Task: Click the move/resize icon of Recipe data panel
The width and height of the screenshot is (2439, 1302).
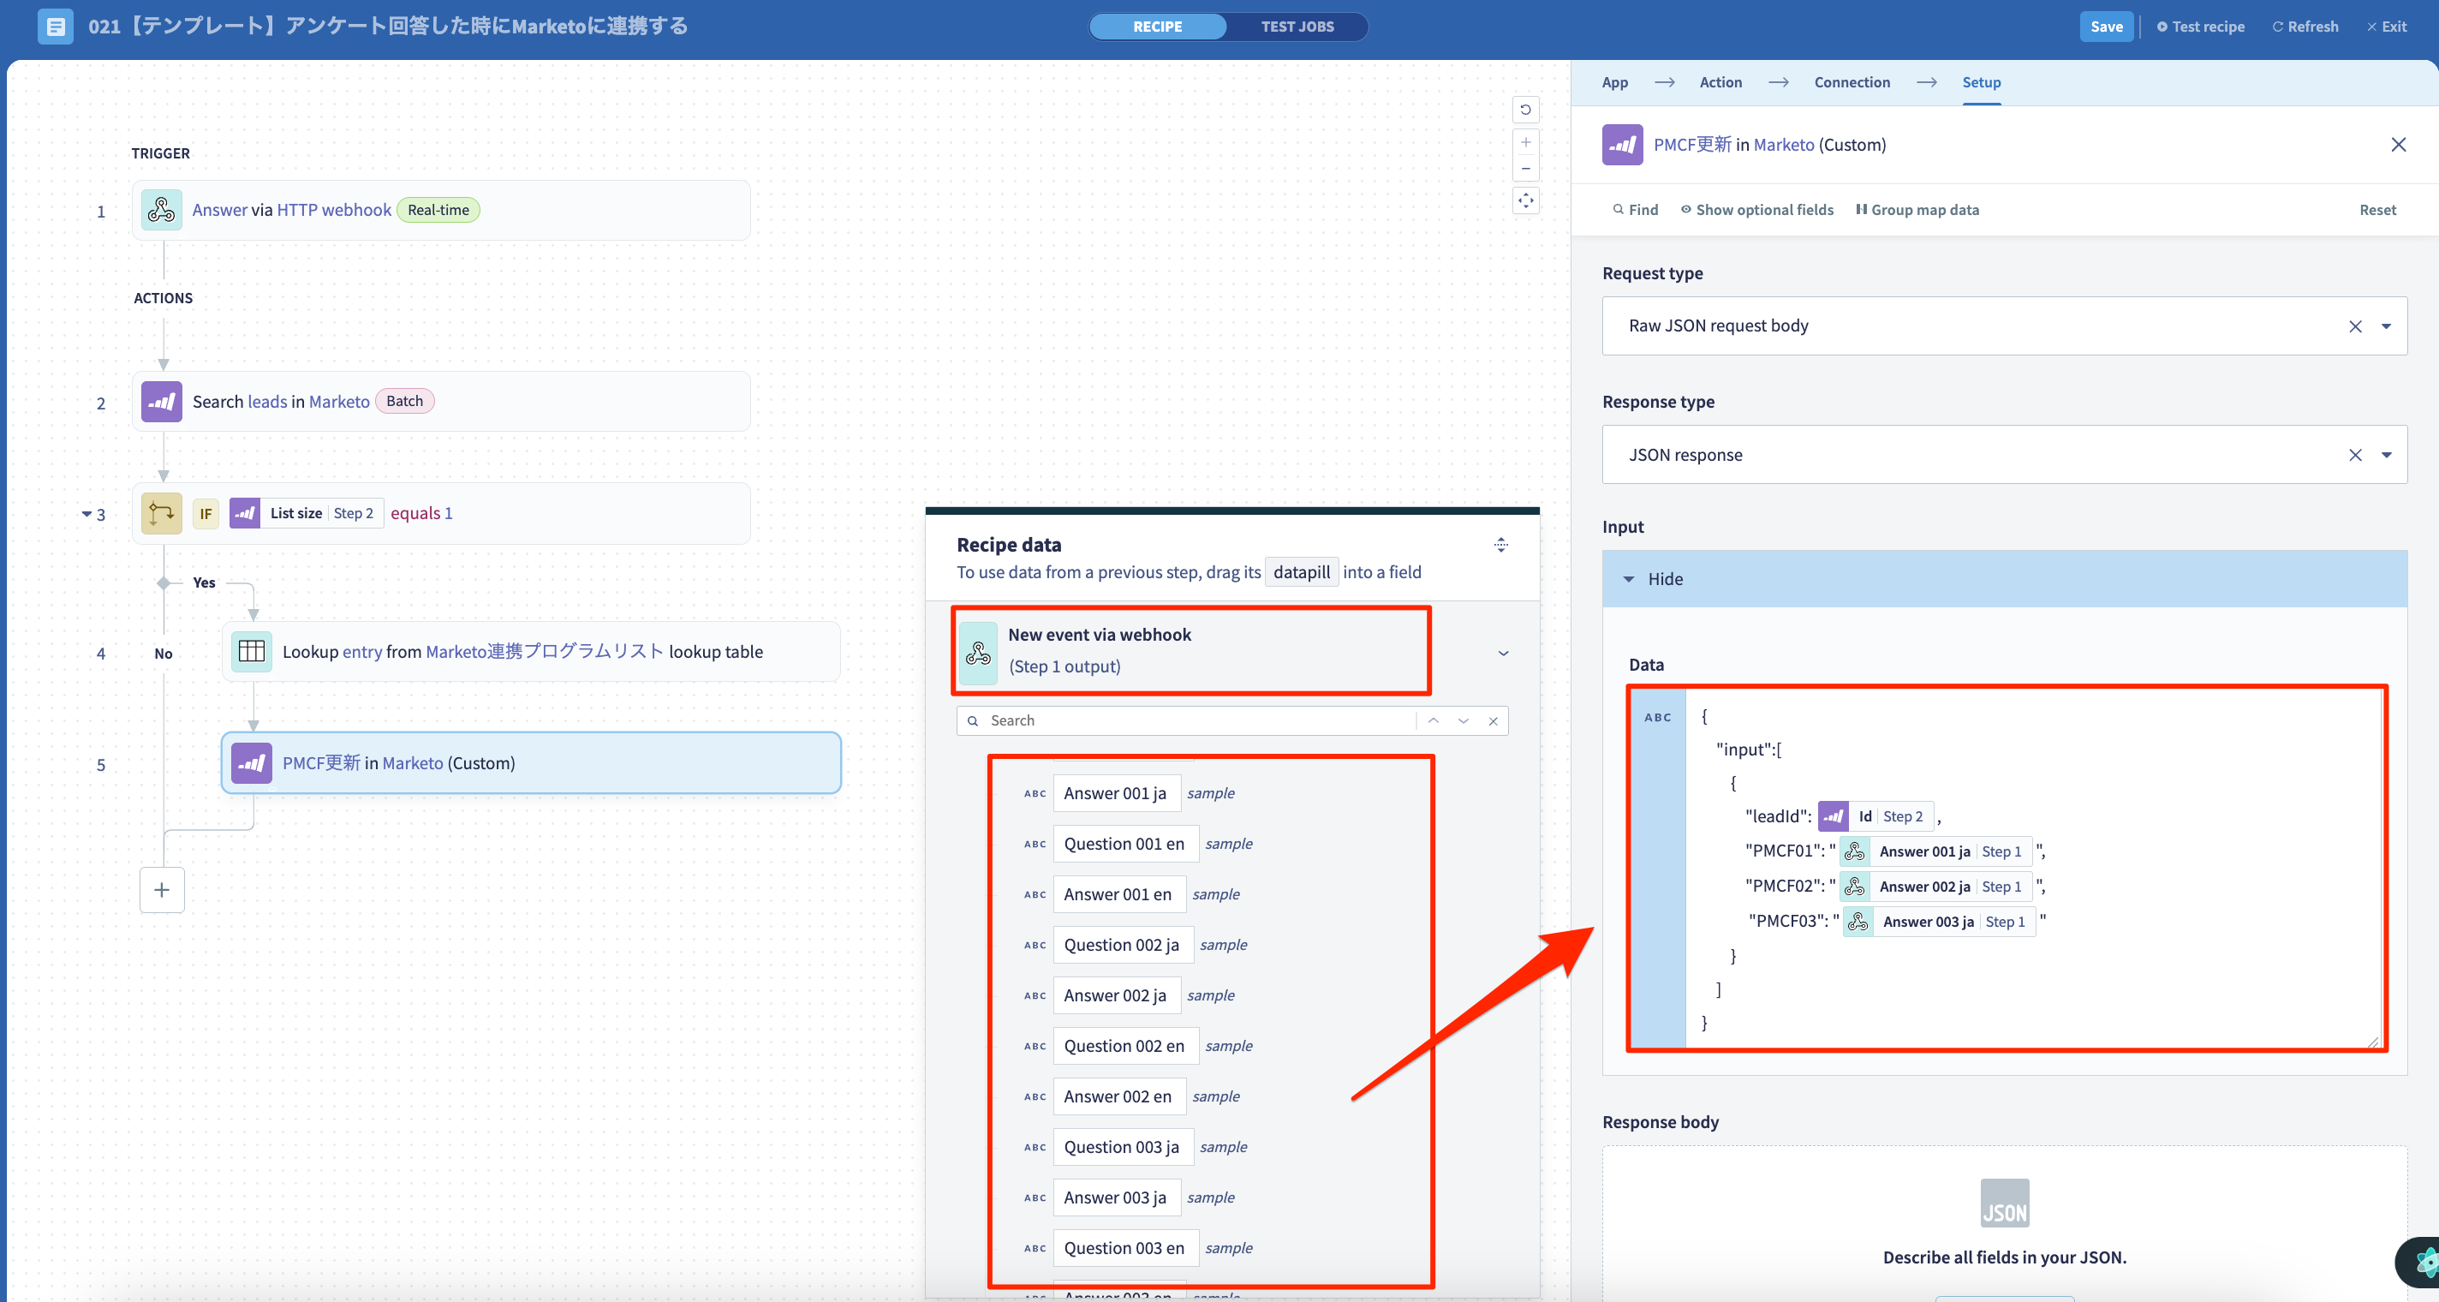Action: (x=1500, y=545)
